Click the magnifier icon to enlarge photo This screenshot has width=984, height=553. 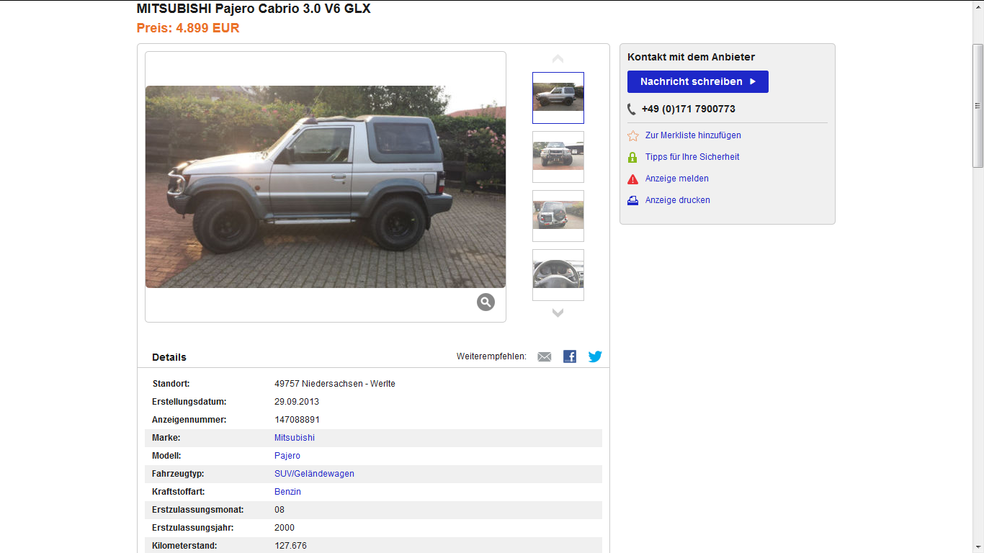[x=486, y=302]
